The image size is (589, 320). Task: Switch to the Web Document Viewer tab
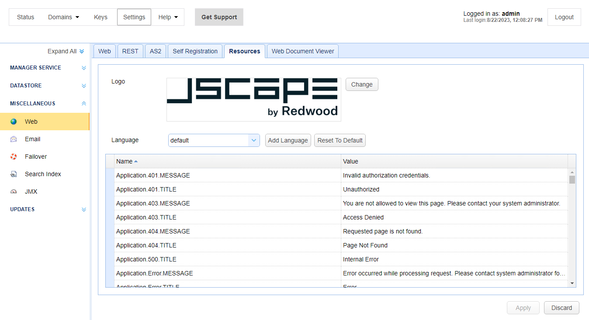[303, 51]
